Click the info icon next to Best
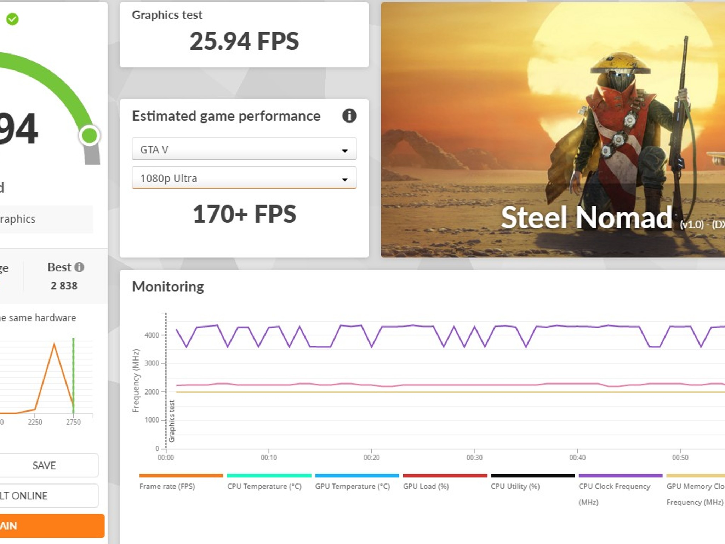Viewport: 725px width, 544px height. tap(79, 267)
